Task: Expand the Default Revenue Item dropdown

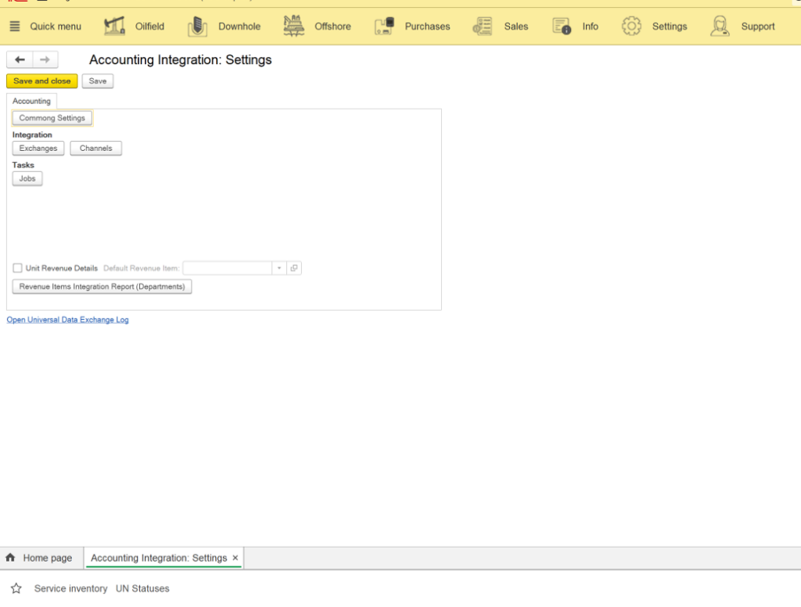Action: tap(279, 268)
